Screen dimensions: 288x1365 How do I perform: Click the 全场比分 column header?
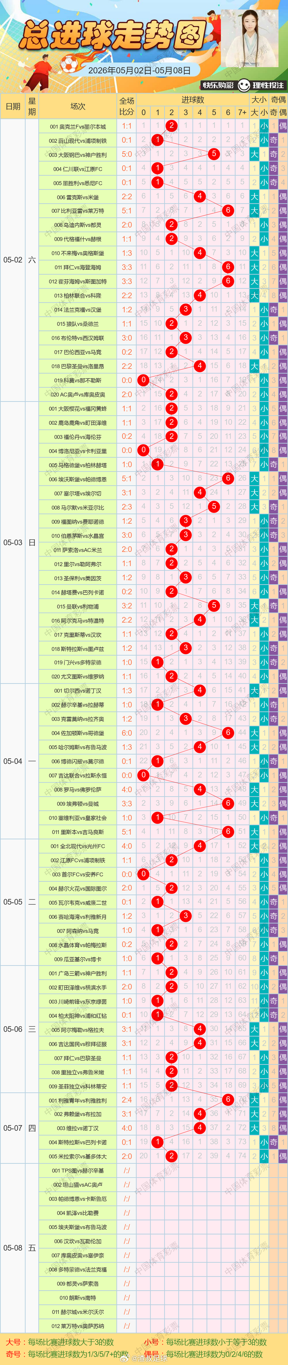[x=126, y=107]
